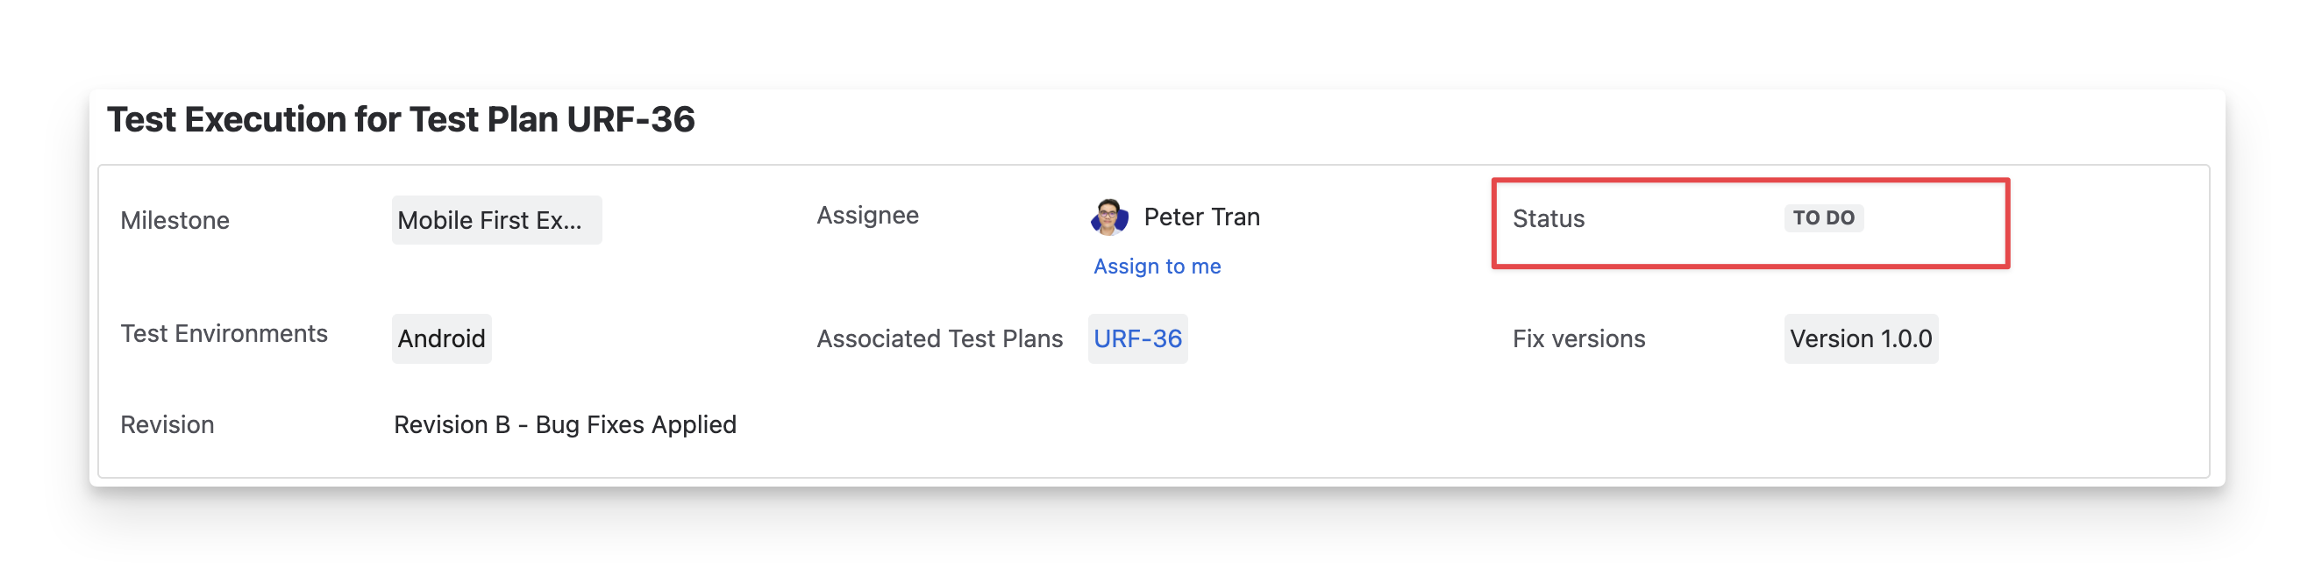Click Peter Tran's avatar picture
The image size is (2315, 576).
coord(1109,217)
